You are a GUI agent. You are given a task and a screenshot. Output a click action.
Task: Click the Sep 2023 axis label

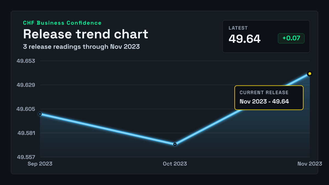[x=40, y=164]
